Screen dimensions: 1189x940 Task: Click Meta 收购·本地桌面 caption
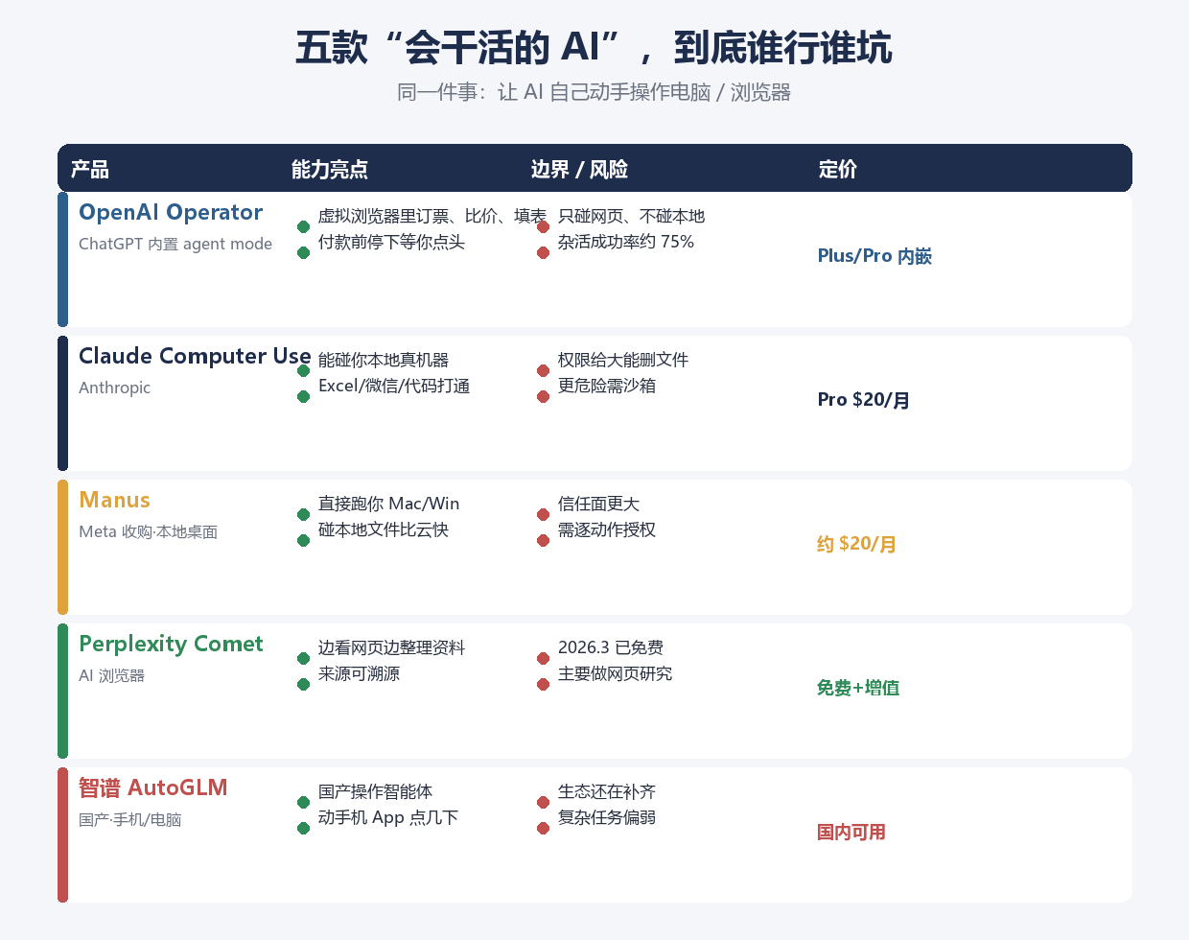pos(149,531)
